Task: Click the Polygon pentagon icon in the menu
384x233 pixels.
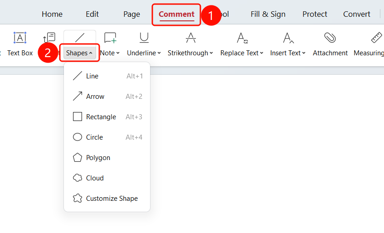Action: coord(78,157)
